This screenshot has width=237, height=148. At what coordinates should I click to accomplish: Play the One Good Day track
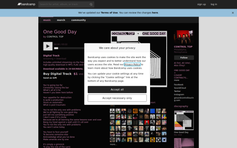tap(48, 46)
